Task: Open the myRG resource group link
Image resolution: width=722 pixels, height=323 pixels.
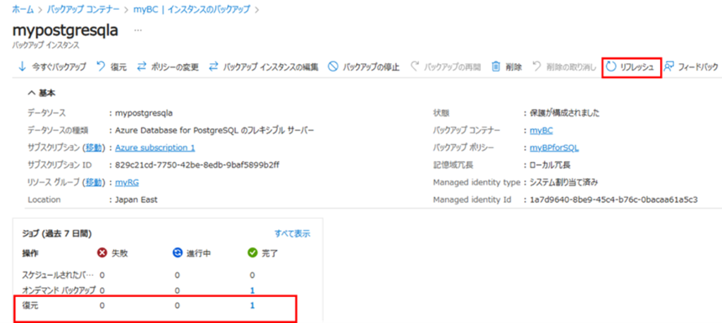Action: tap(127, 182)
